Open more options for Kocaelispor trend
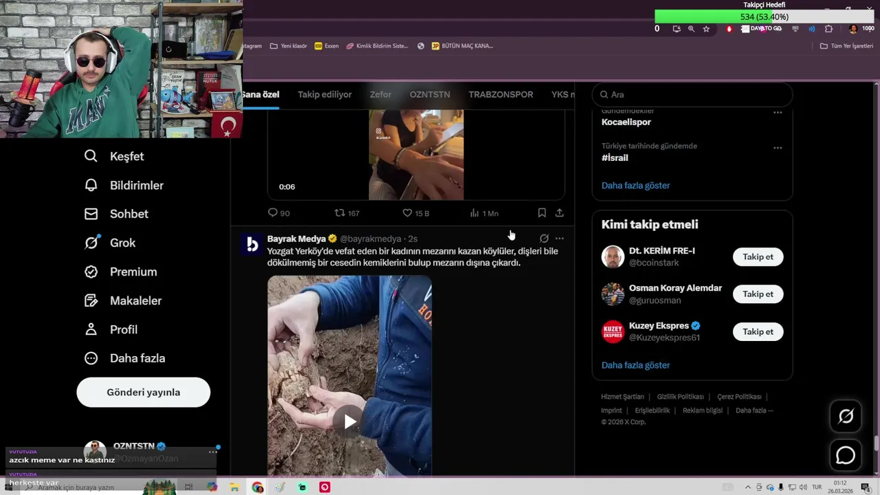This screenshot has height=495, width=880. click(778, 112)
